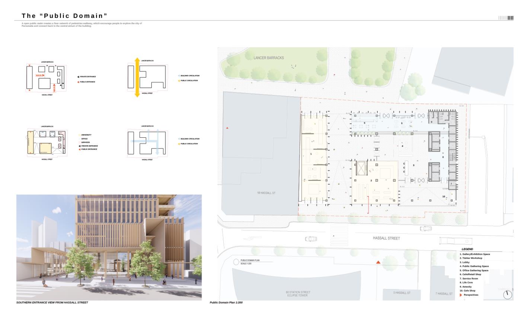Click the orange perspective triangle below Hassall Street
The height and width of the screenshot is (335, 521).
click(x=378, y=262)
